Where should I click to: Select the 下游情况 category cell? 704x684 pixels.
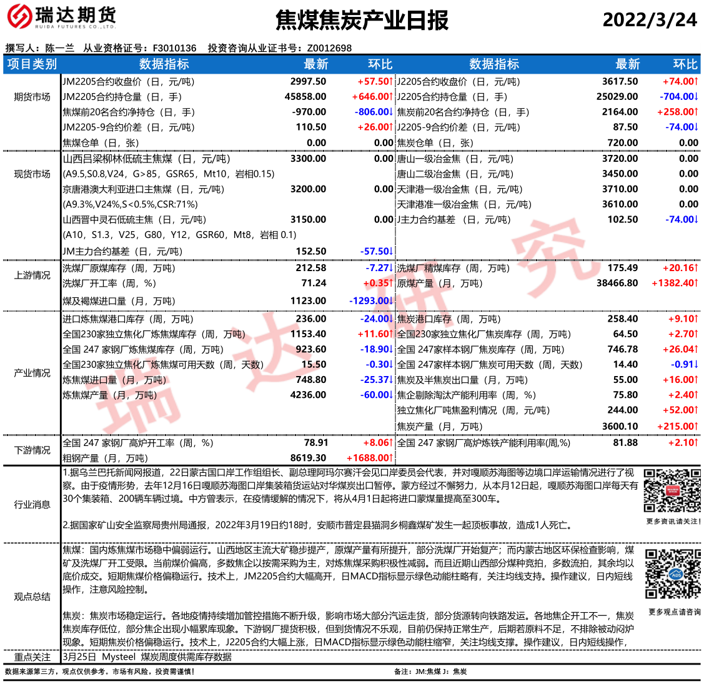[32, 450]
